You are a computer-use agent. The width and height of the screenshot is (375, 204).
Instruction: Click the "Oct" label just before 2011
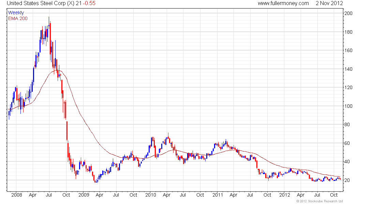200,195
